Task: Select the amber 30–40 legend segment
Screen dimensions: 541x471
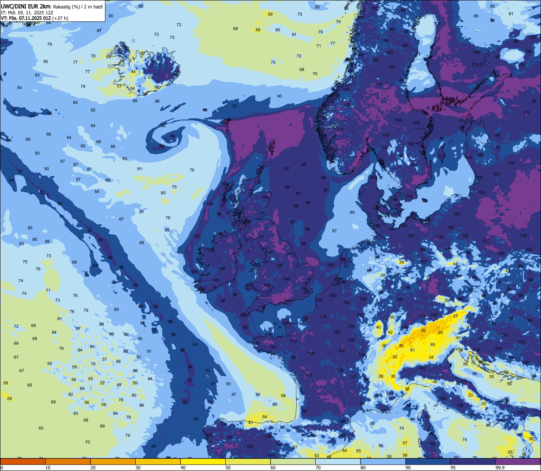Action: [158, 461]
